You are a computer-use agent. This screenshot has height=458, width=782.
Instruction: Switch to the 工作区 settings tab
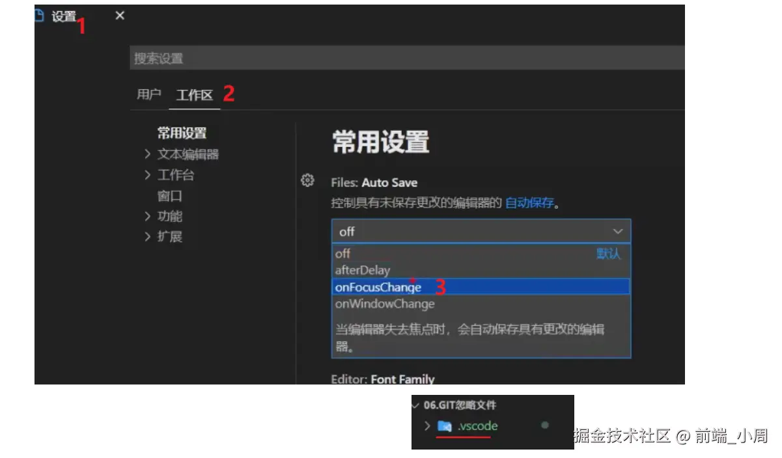194,95
